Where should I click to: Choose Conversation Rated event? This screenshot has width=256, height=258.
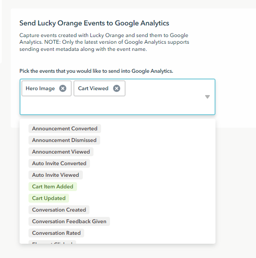(x=56, y=233)
